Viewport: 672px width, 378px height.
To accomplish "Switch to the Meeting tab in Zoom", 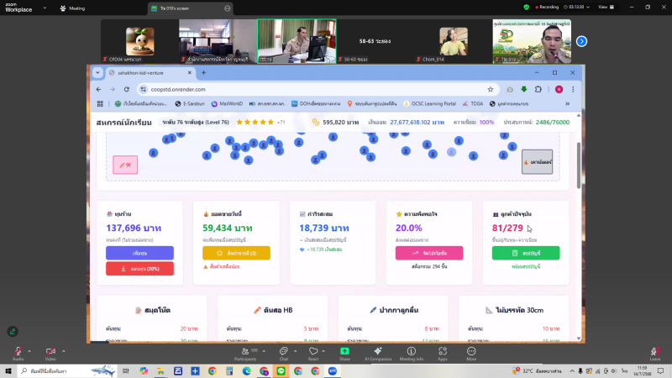I will [x=72, y=8].
